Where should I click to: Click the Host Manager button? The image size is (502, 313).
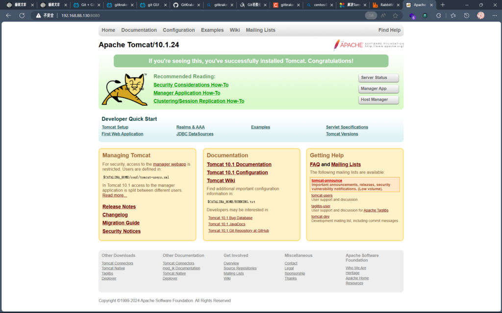coord(378,100)
